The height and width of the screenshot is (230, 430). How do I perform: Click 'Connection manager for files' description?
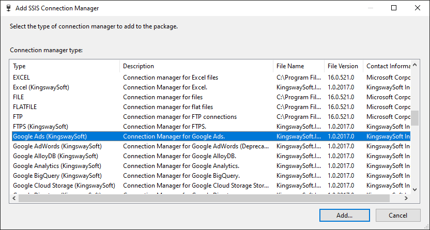click(163, 97)
